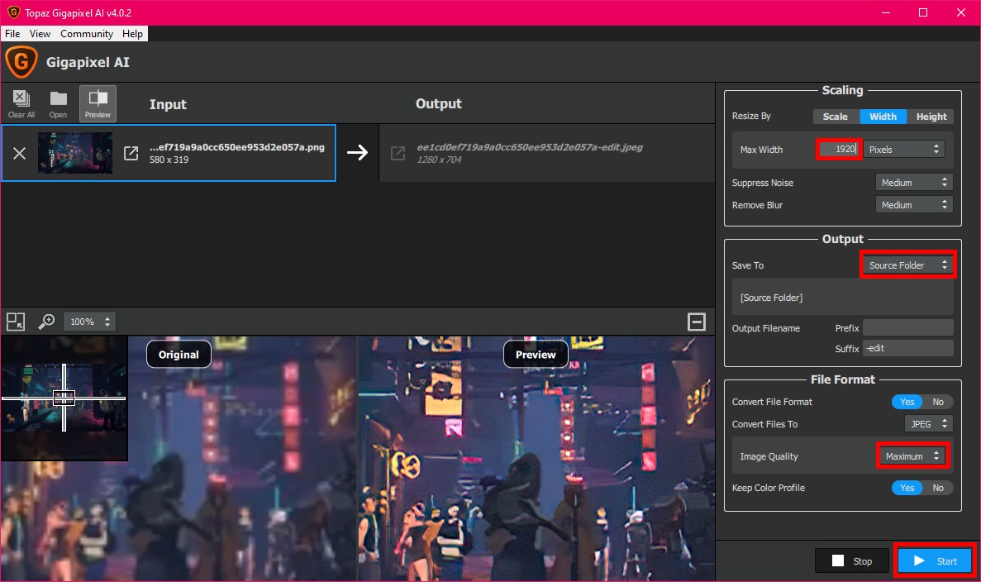Remove the input image with the X icon

[x=19, y=153]
